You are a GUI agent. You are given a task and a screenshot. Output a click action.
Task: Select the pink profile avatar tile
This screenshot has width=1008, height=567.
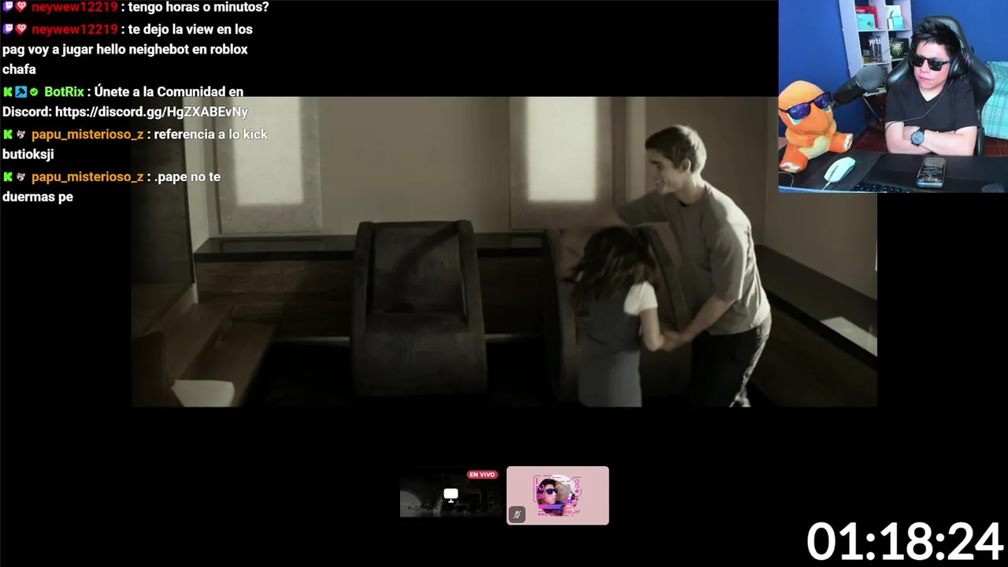pyautogui.click(x=558, y=495)
